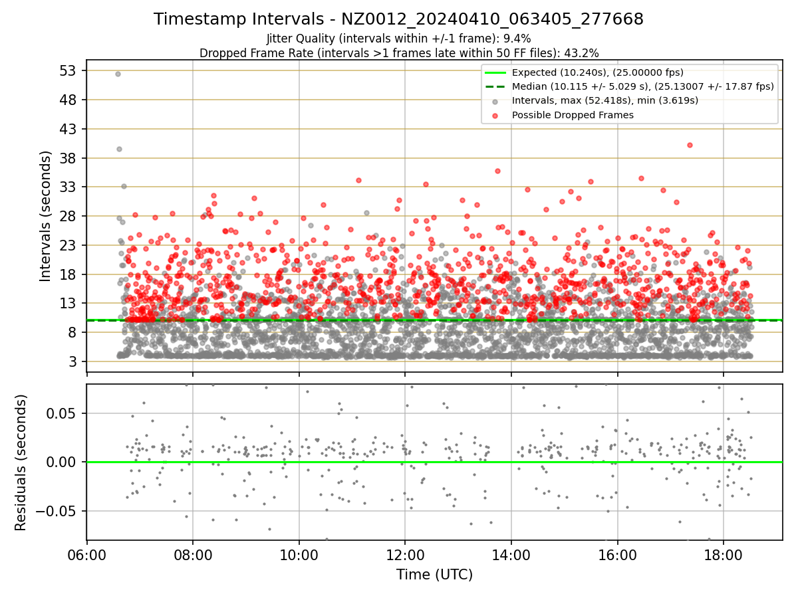Click the red outlier point near 40 seconds
Viewport: 798px width, 598px height.
pyautogui.click(x=690, y=145)
